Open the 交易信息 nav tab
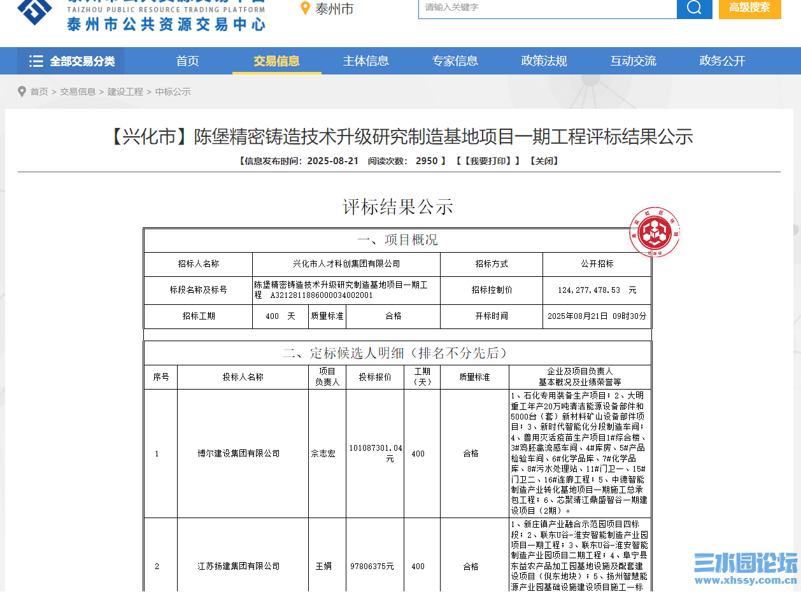This screenshot has height=592, width=801. click(276, 61)
